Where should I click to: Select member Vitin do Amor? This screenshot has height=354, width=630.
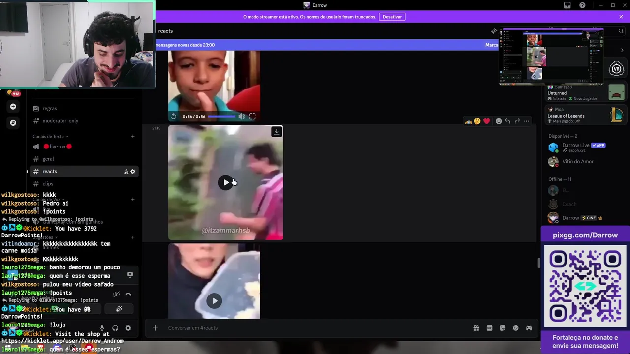pos(586,162)
